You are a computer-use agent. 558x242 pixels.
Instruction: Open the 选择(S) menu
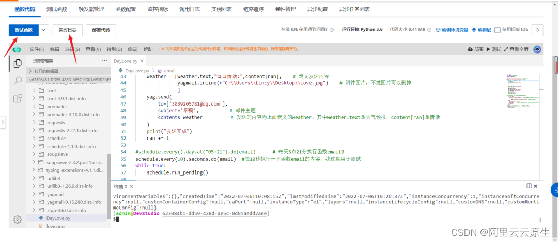[72, 49]
